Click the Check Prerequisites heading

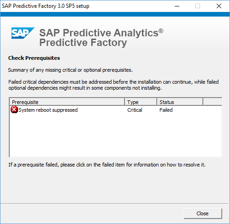[34, 58]
